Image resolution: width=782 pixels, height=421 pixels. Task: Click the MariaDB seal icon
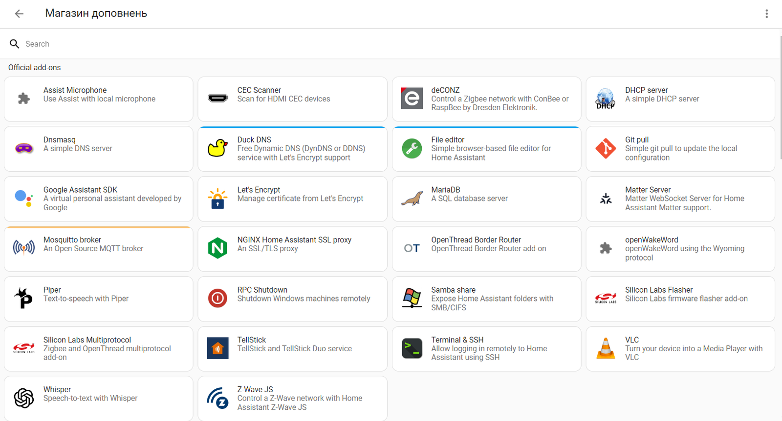pos(412,199)
